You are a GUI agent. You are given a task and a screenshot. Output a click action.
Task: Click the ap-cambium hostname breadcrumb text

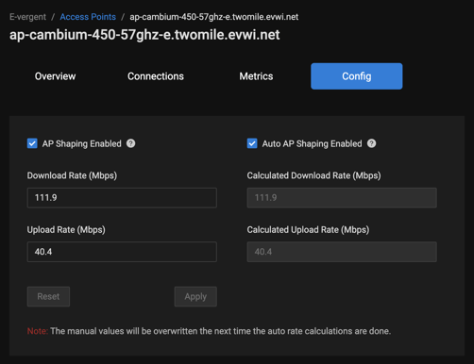tap(214, 17)
